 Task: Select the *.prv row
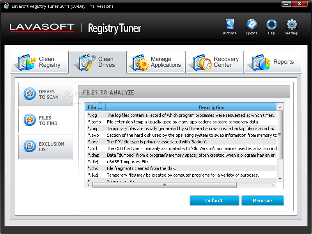pyautogui.click(x=181, y=142)
